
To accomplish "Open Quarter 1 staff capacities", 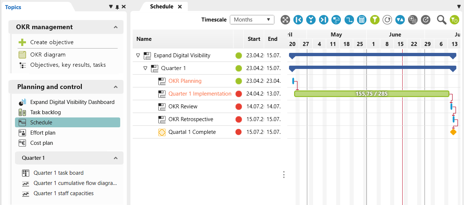I will click(64, 193).
